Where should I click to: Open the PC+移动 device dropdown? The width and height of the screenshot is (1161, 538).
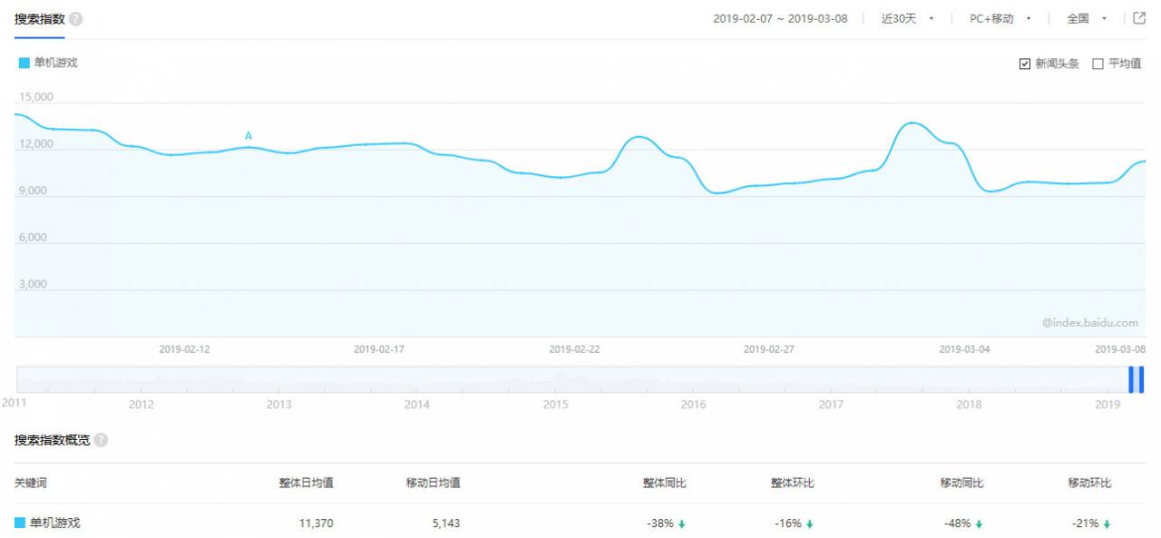point(1000,19)
